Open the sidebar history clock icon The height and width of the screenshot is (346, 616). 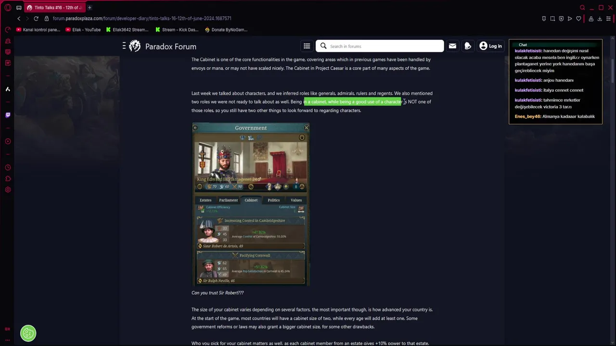click(x=8, y=168)
